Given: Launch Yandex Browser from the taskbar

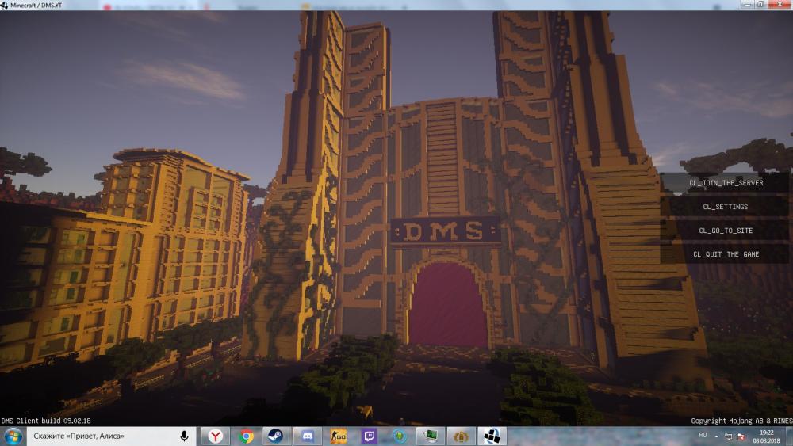Looking at the screenshot, I should [216, 436].
